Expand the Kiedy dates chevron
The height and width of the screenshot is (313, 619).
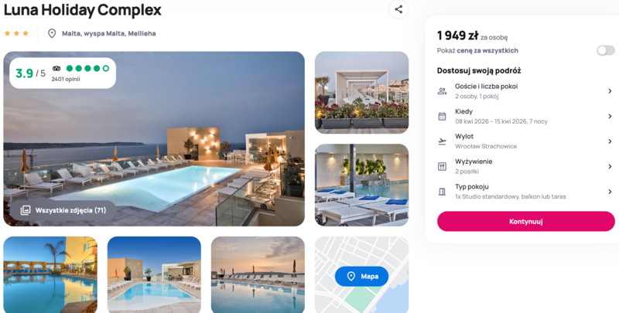pos(610,116)
